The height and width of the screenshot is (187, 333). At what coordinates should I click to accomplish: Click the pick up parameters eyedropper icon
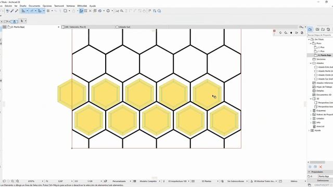(12, 11)
